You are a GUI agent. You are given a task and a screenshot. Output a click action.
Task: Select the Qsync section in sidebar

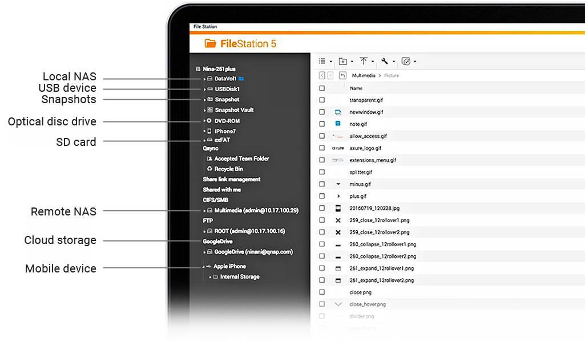[211, 148]
